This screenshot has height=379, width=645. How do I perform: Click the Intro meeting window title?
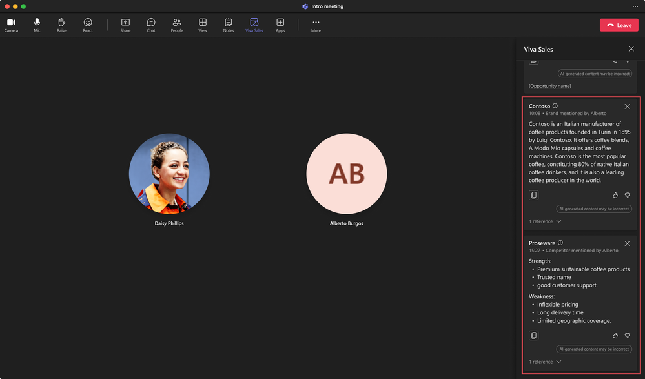pos(327,6)
